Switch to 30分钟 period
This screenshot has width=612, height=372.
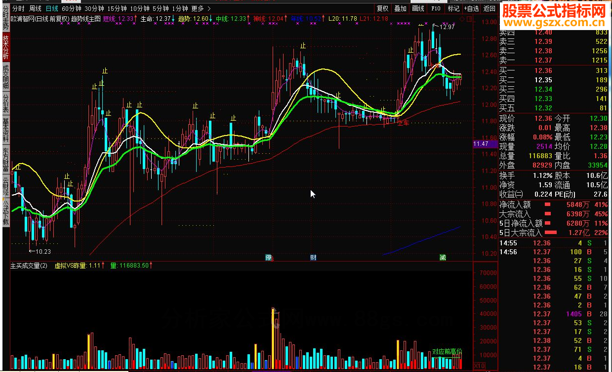(94, 8)
